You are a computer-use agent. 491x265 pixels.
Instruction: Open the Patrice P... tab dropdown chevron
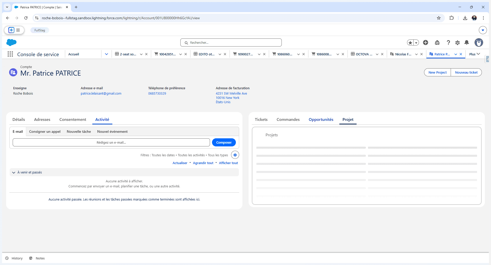pos(456,54)
